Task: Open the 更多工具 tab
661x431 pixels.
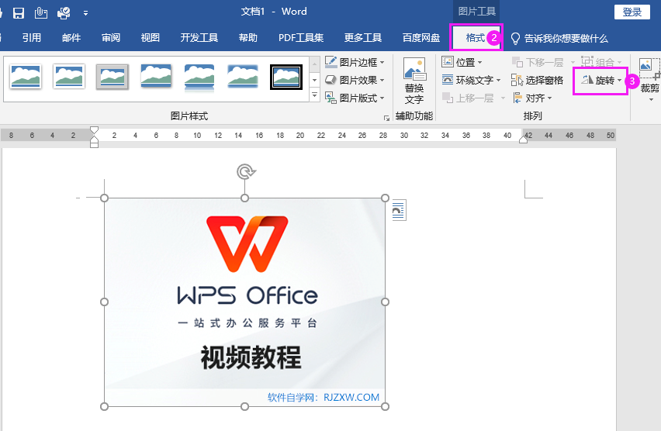Action: [363, 38]
